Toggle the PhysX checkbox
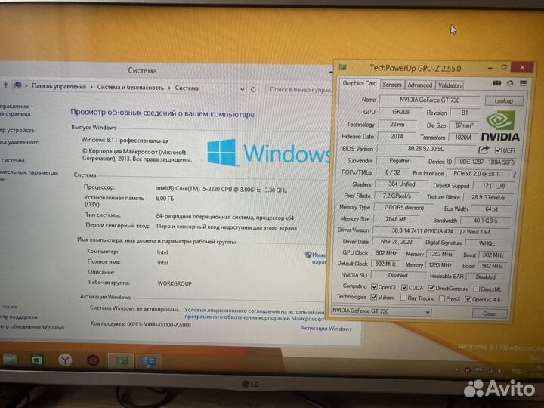544x408 pixels. point(442,298)
